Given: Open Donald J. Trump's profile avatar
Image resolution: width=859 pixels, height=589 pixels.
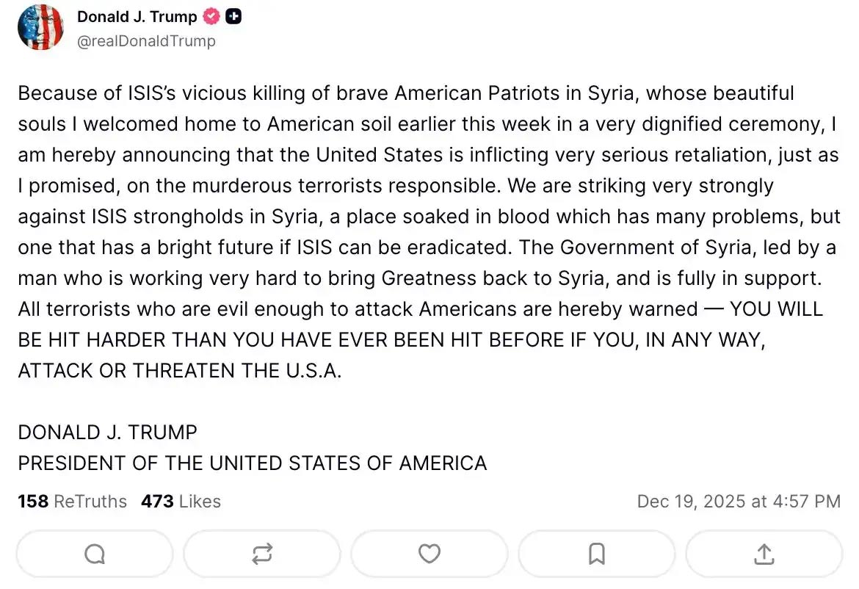Looking at the screenshot, I should click(x=40, y=27).
